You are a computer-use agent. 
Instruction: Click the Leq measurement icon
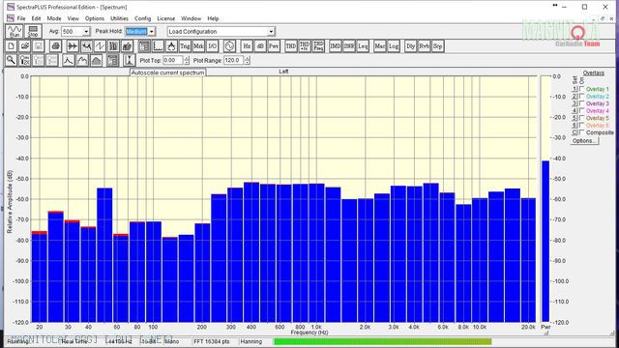[x=363, y=46]
